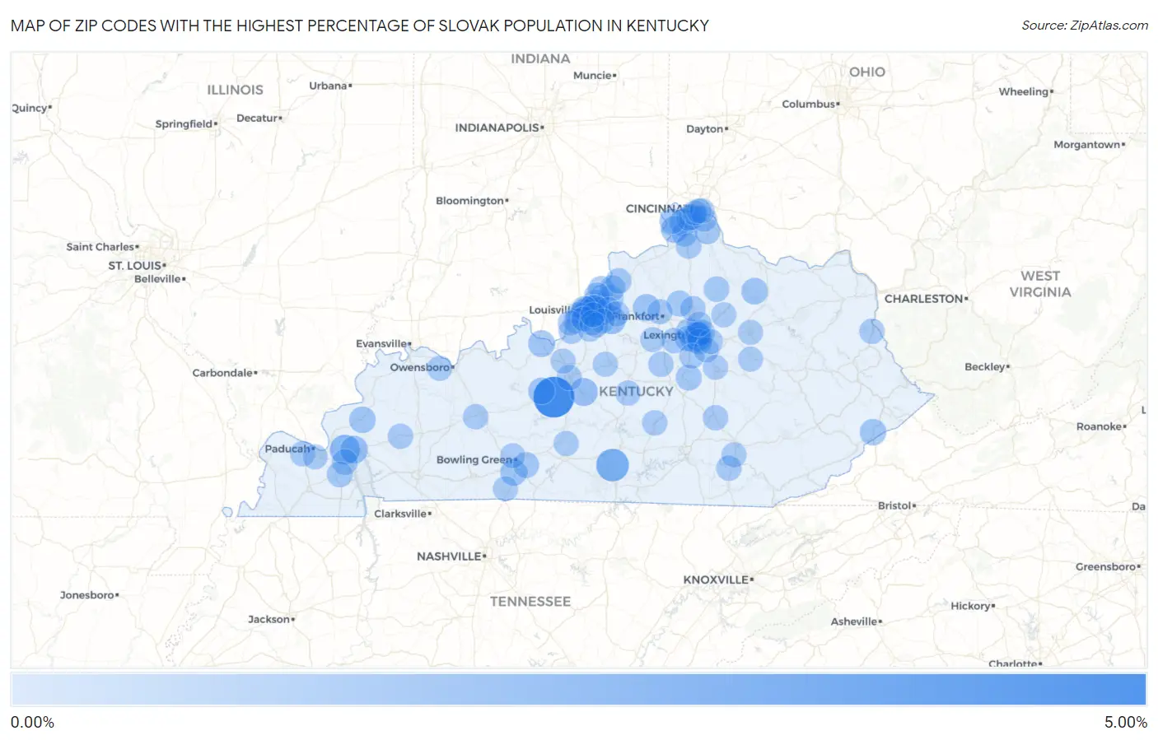Click the Saint Charles city label
Viewport: 1158px width, 740px height.
101,246
